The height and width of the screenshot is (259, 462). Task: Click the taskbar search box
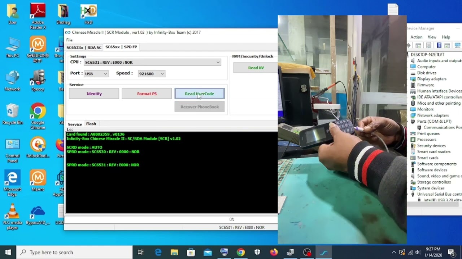[74, 252]
